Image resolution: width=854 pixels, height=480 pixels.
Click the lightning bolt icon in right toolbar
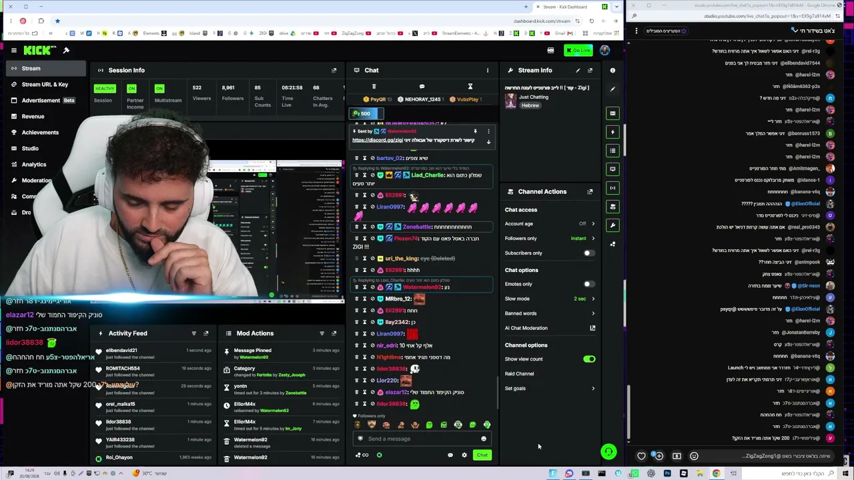[612, 132]
